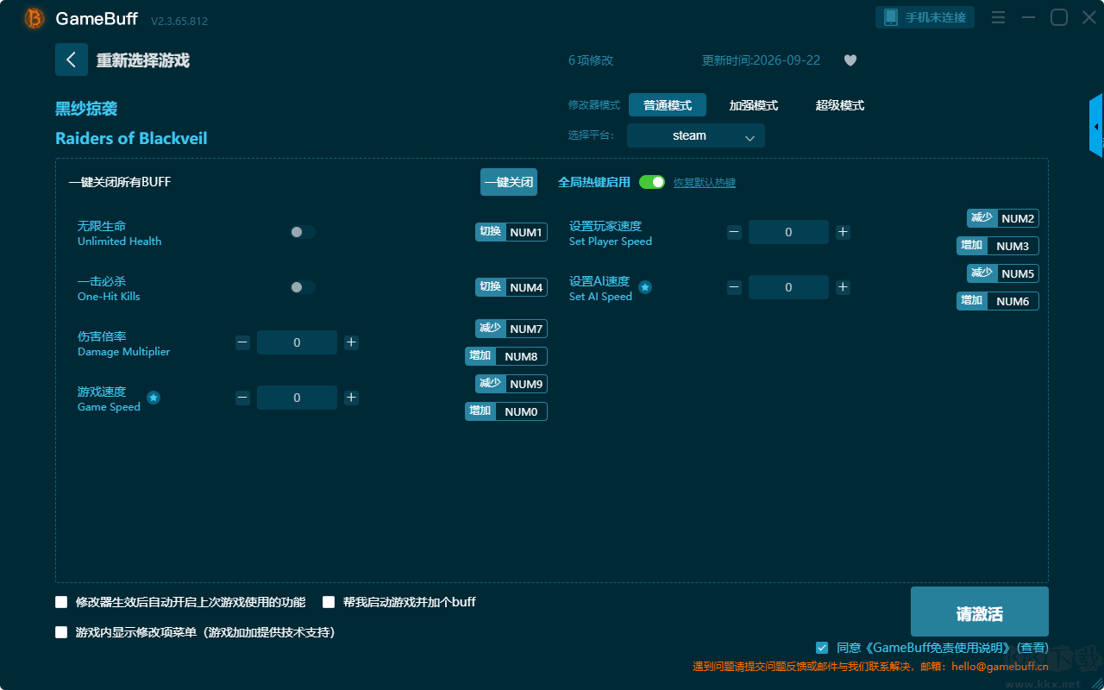Click the NUM6 increase hotkey button

point(998,301)
